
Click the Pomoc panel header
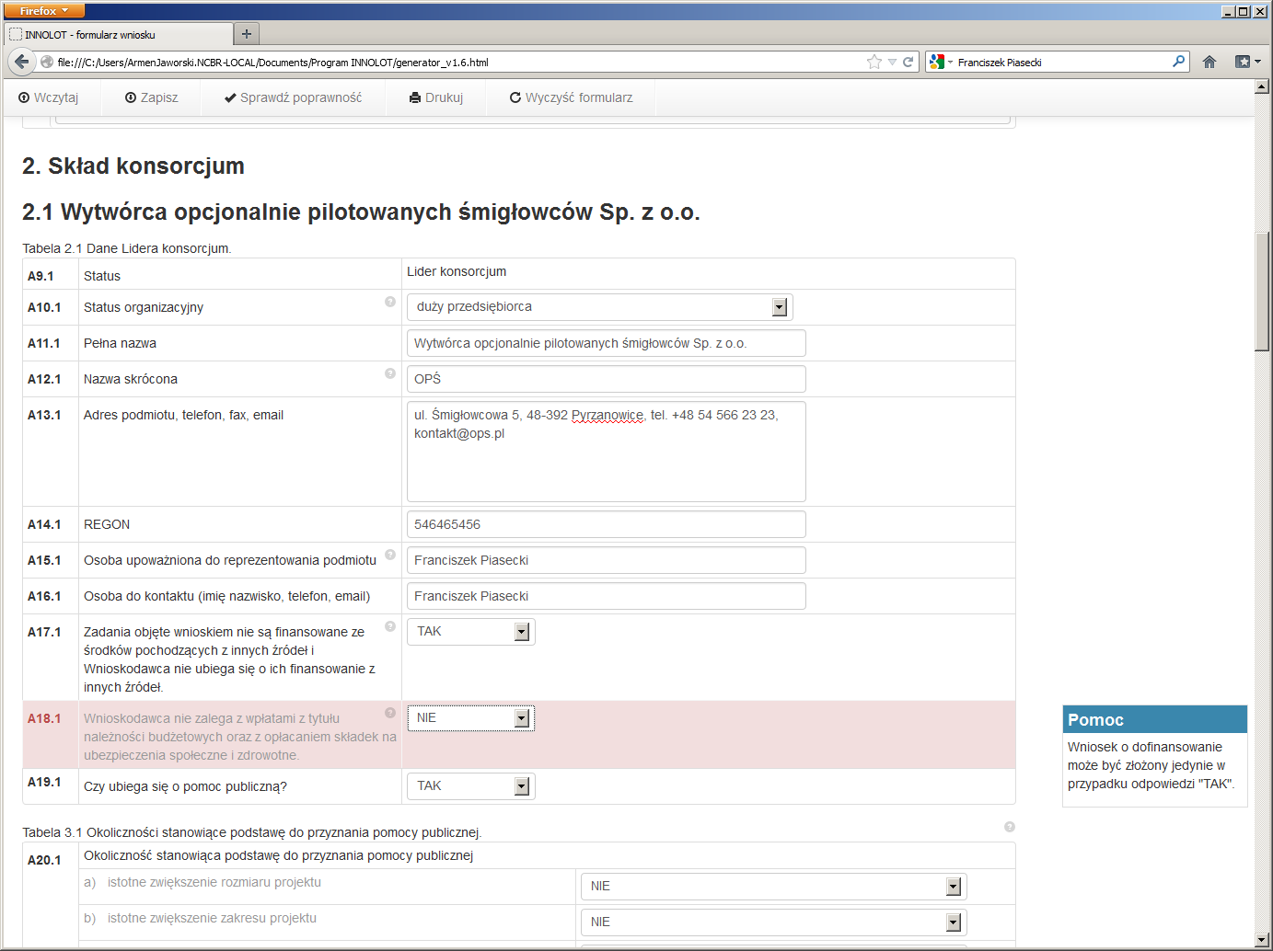pos(1154,719)
